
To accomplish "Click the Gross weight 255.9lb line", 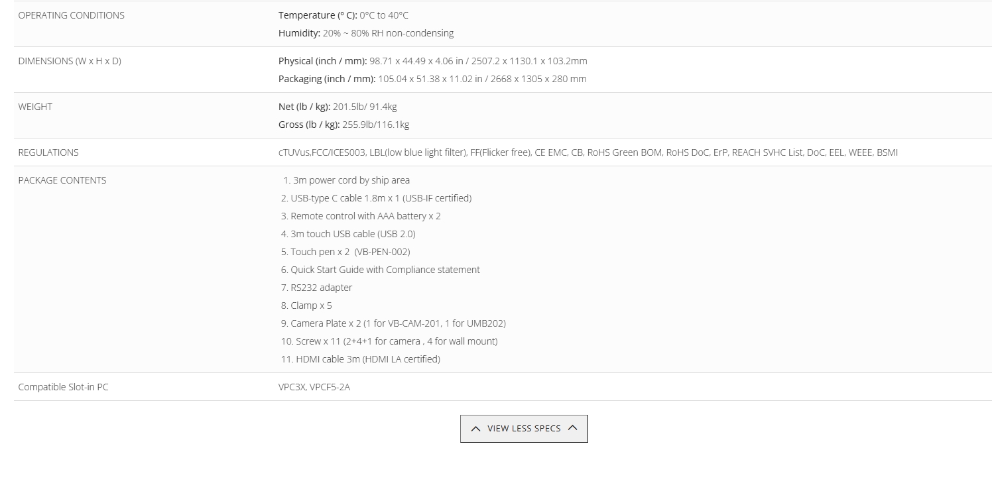I will pos(344,125).
